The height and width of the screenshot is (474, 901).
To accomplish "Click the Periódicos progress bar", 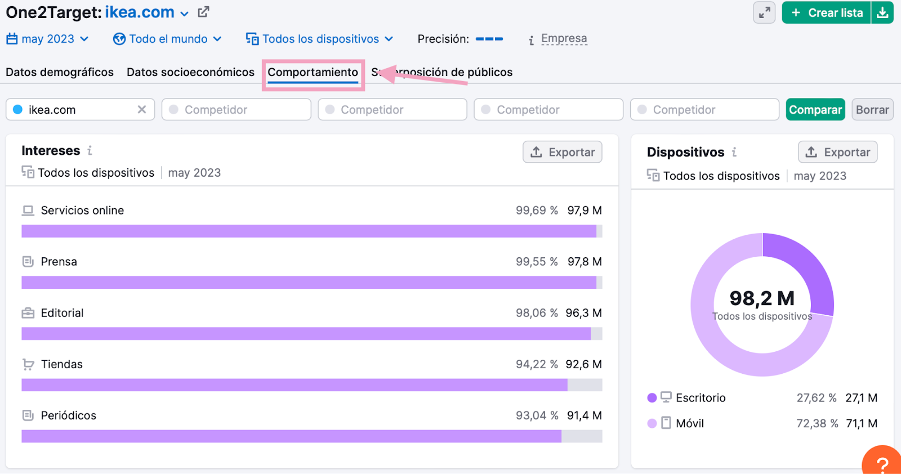I will (x=312, y=436).
